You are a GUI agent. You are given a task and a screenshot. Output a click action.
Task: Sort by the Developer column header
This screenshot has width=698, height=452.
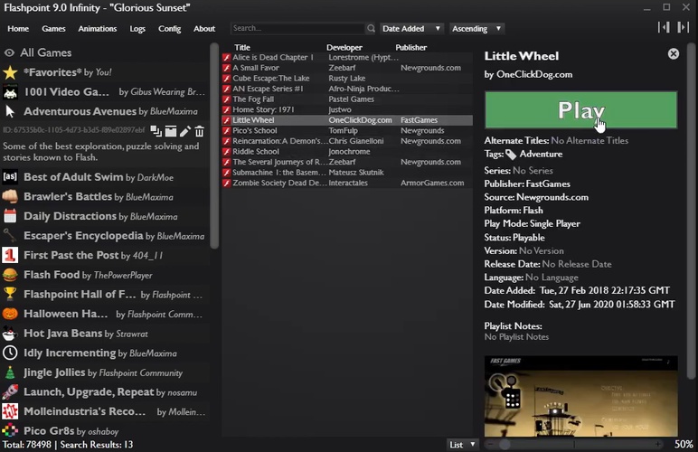click(x=344, y=47)
